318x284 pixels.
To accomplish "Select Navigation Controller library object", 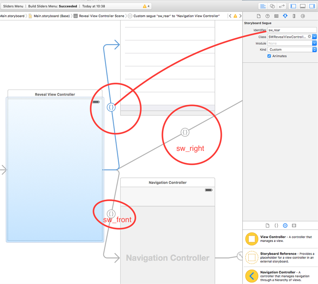I will 280,275.
